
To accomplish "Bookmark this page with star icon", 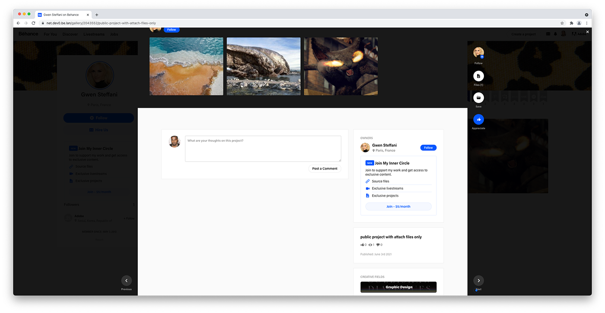I will [x=562, y=23].
